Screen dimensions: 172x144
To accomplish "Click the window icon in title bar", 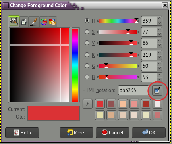I will (6, 5).
